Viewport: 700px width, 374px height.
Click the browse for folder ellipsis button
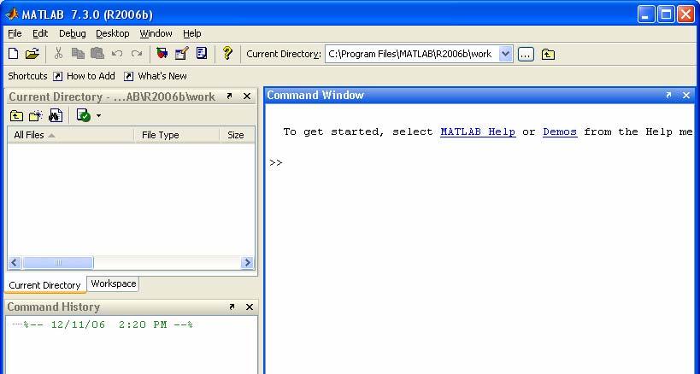526,55
